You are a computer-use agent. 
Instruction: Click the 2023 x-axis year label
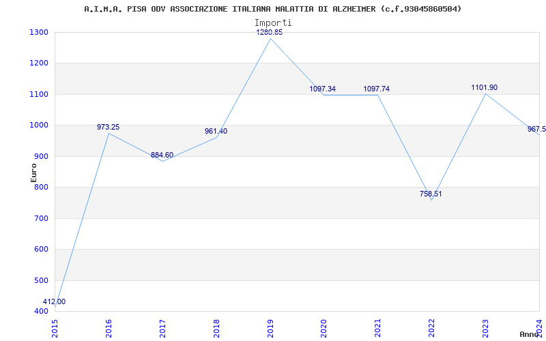[x=485, y=328]
